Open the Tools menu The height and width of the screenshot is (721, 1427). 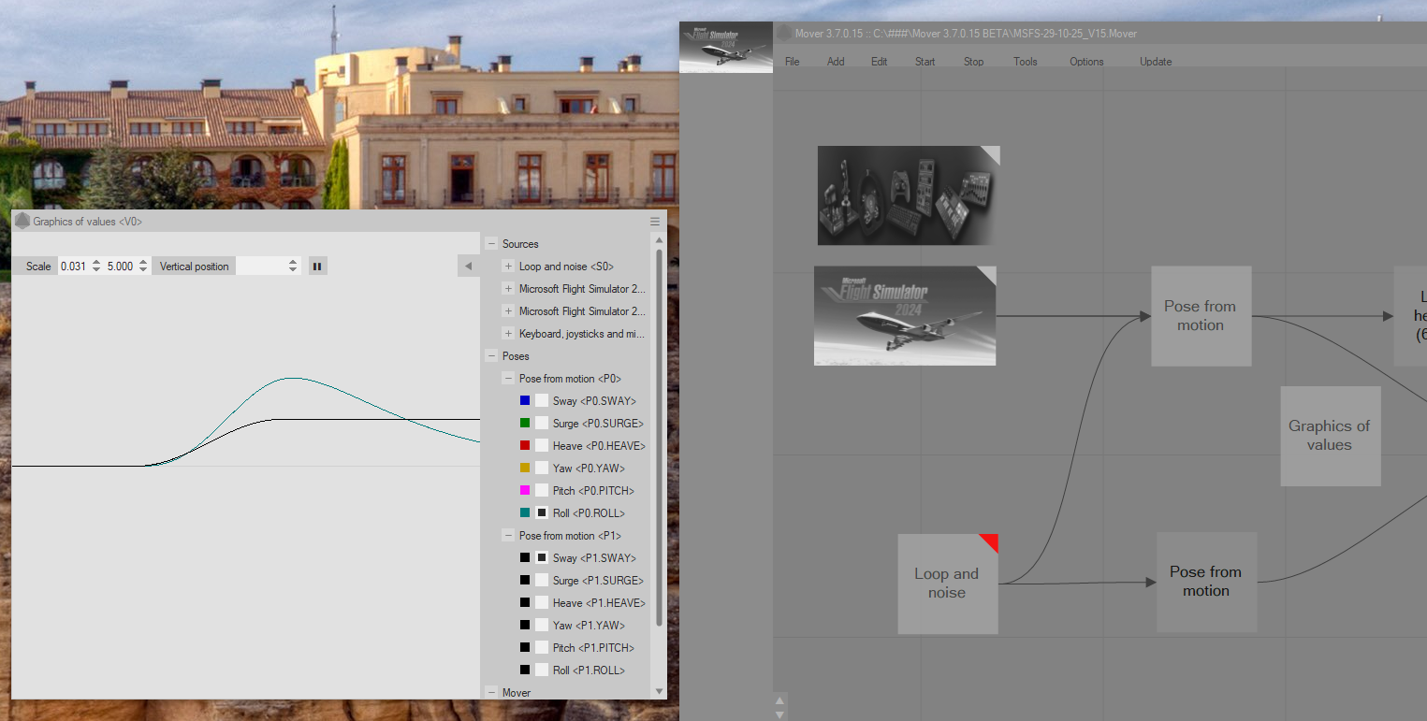1025,62
